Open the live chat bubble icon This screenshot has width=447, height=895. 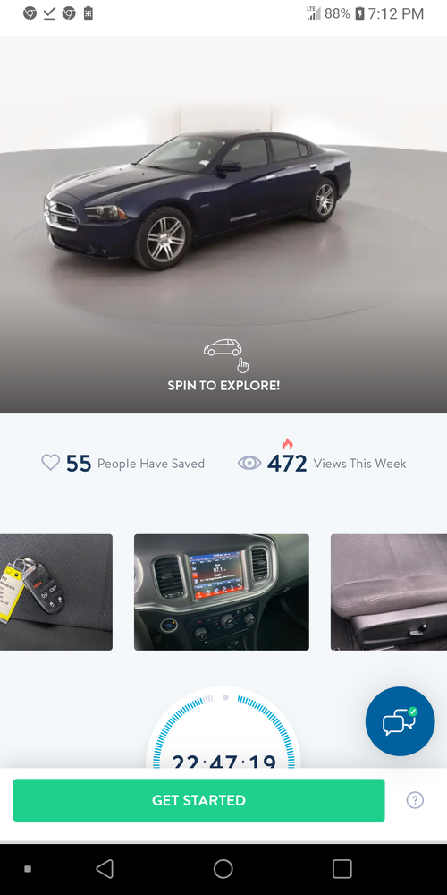pos(401,720)
